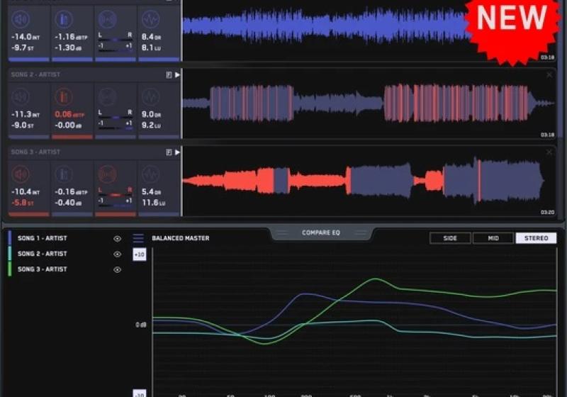Switch EQ view to SIDE
This screenshot has height=397, width=567.
click(450, 238)
